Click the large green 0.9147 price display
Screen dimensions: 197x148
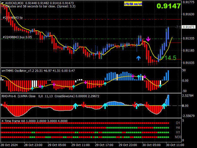pos(169,6)
